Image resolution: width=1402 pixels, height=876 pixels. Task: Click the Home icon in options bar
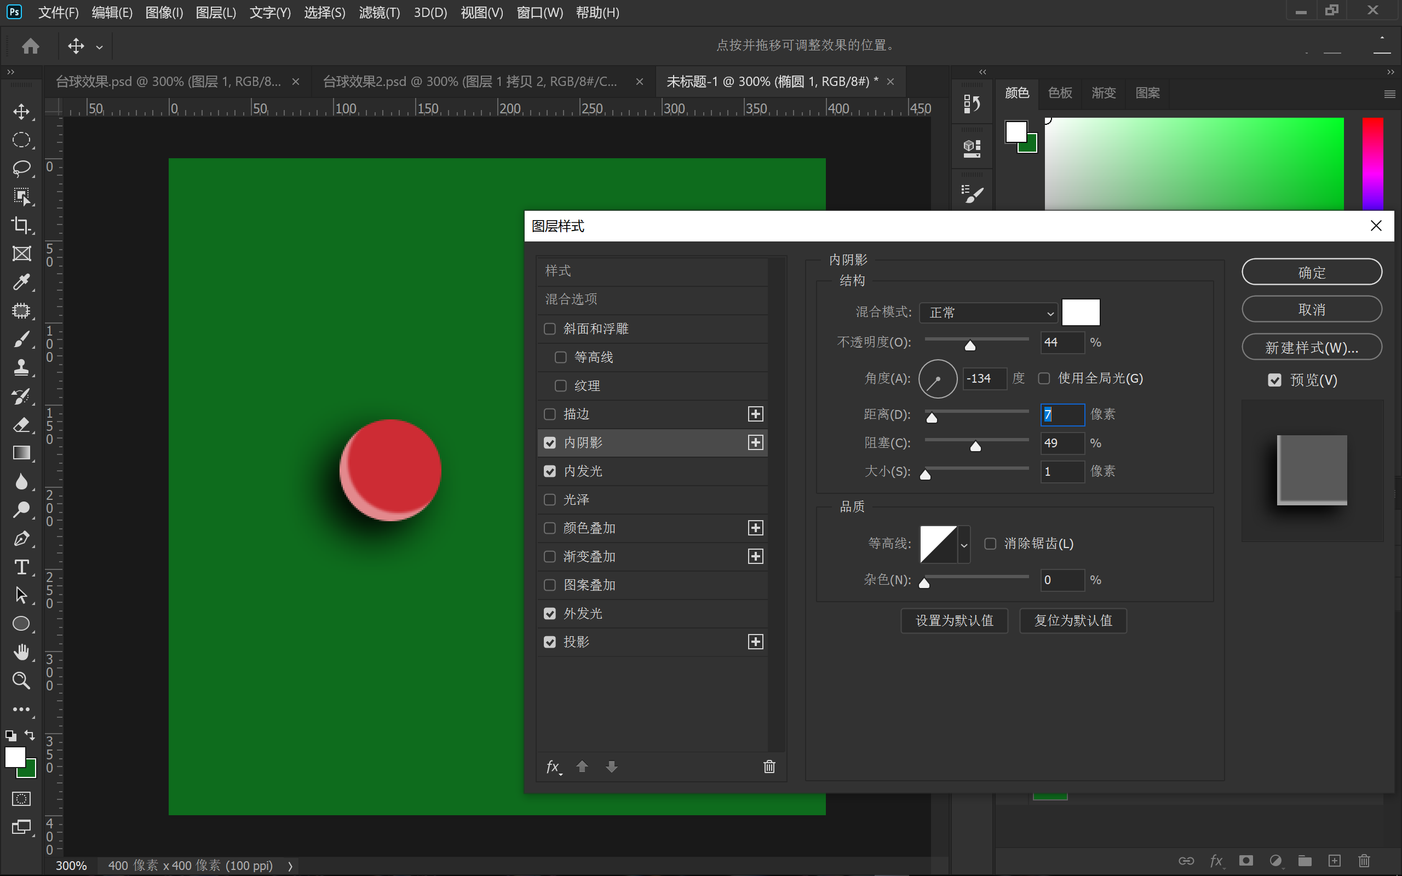[30, 46]
